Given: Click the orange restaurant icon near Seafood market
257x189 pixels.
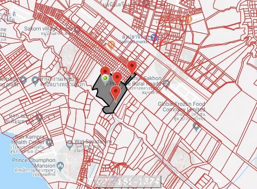Looking at the screenshot, I should click(112, 45).
